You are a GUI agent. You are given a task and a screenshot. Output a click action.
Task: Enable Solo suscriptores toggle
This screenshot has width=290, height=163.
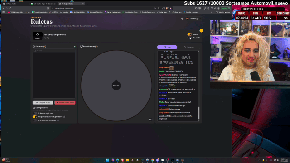[35, 113]
